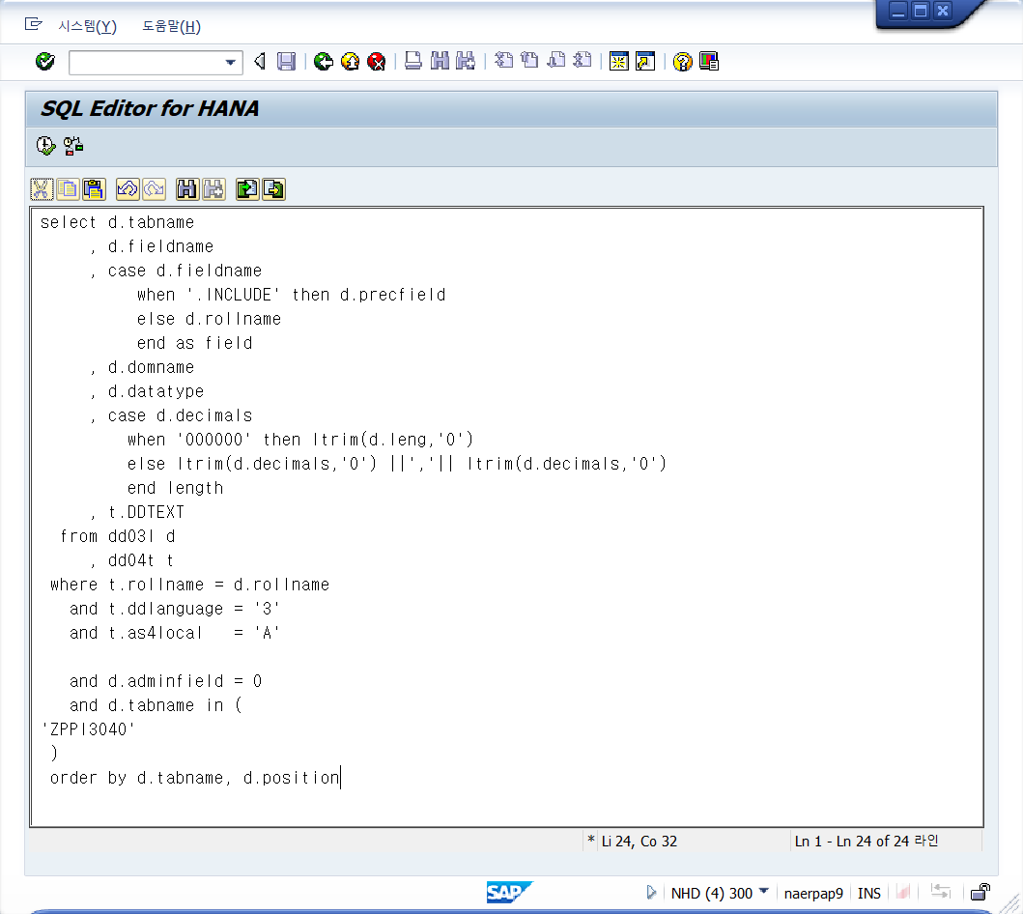Open the 도움말(H) menu
Viewport: 1023px width, 914px height.
(172, 26)
